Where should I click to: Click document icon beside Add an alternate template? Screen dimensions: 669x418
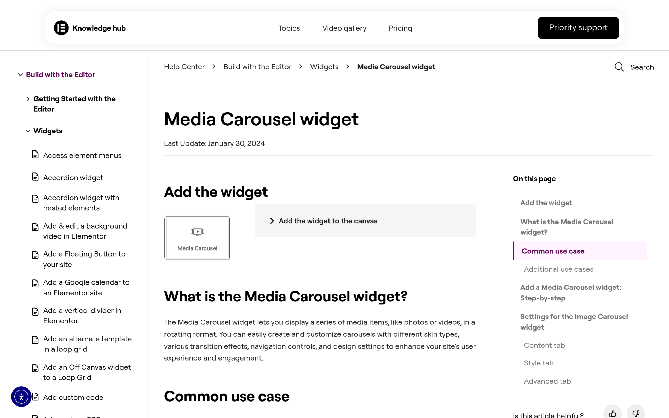click(x=35, y=340)
